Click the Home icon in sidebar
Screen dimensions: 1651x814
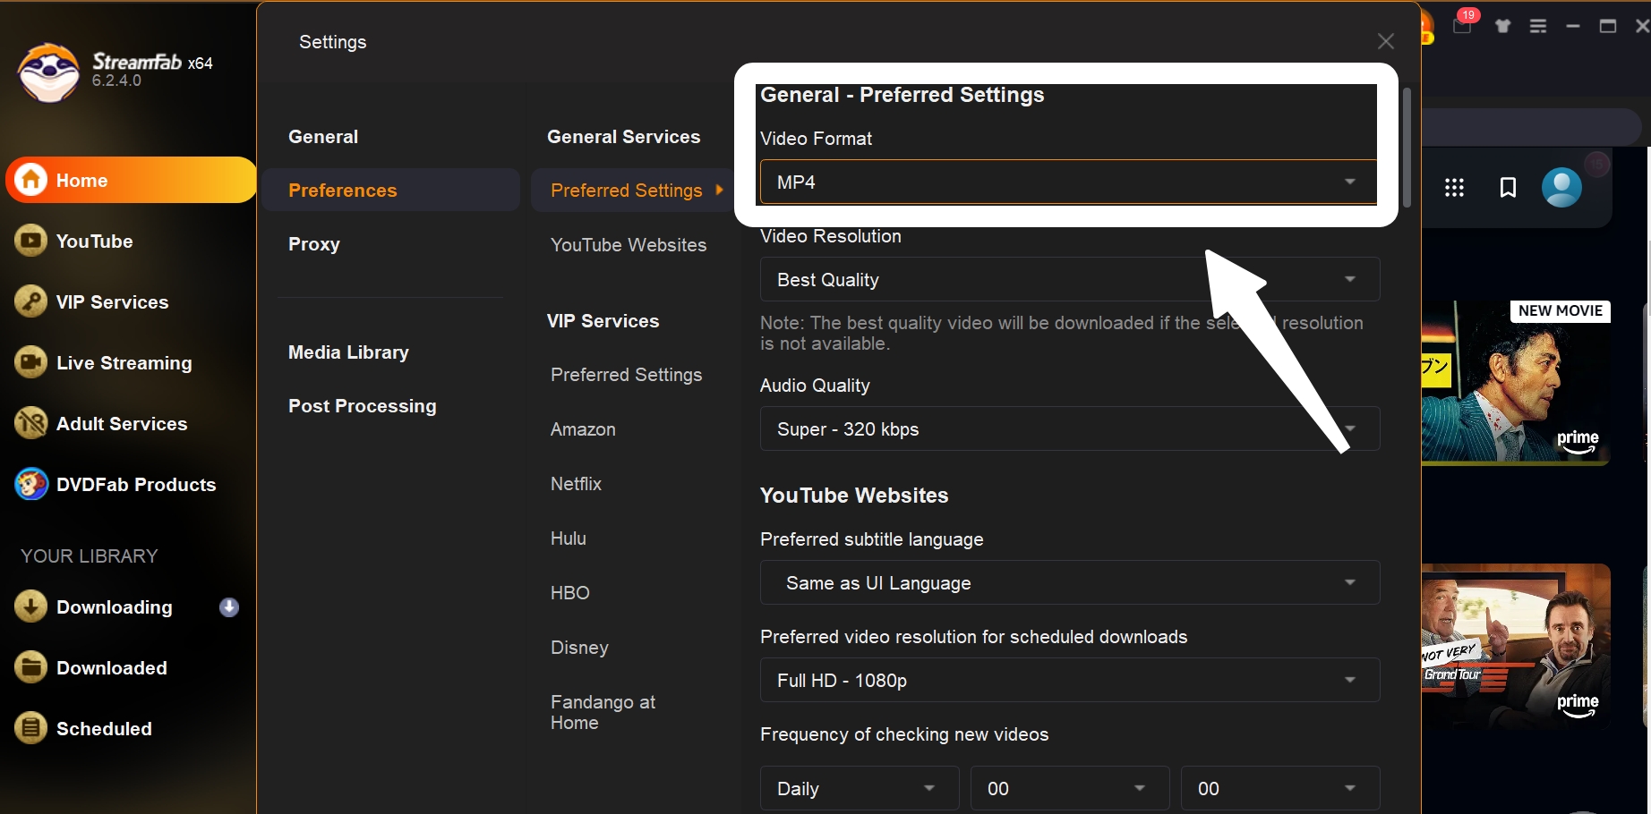tap(31, 180)
